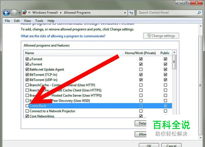Open the View menu
The width and height of the screenshot is (205, 147).
click(x=27, y=21)
